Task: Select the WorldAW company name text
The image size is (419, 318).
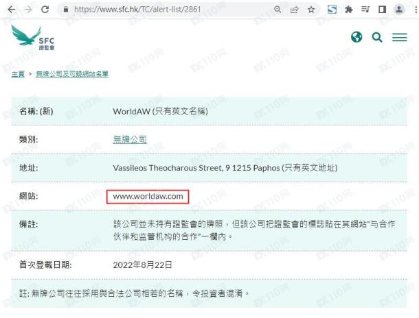Action: [x=160, y=111]
